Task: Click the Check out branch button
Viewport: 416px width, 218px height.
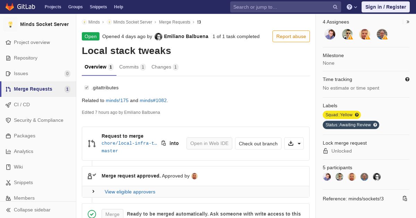Action: coord(258,144)
